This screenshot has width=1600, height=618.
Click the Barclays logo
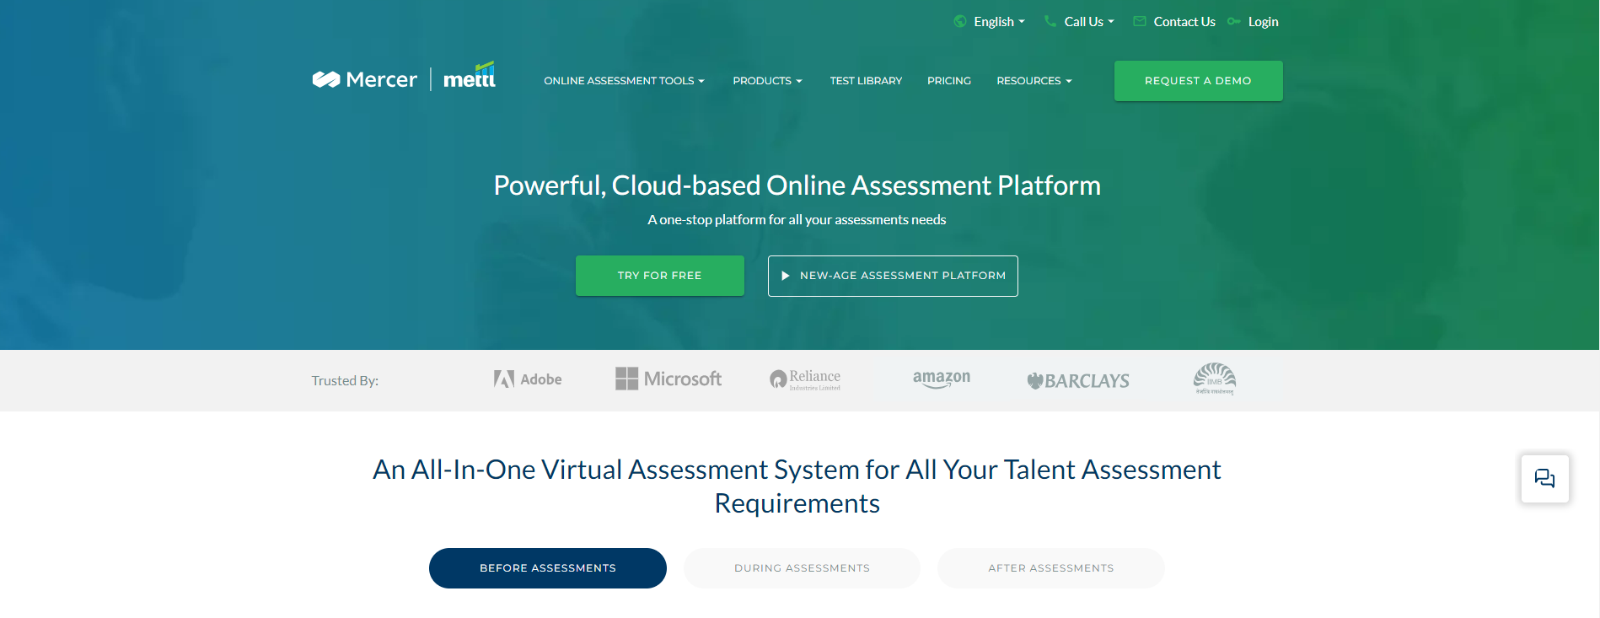coord(1078,381)
